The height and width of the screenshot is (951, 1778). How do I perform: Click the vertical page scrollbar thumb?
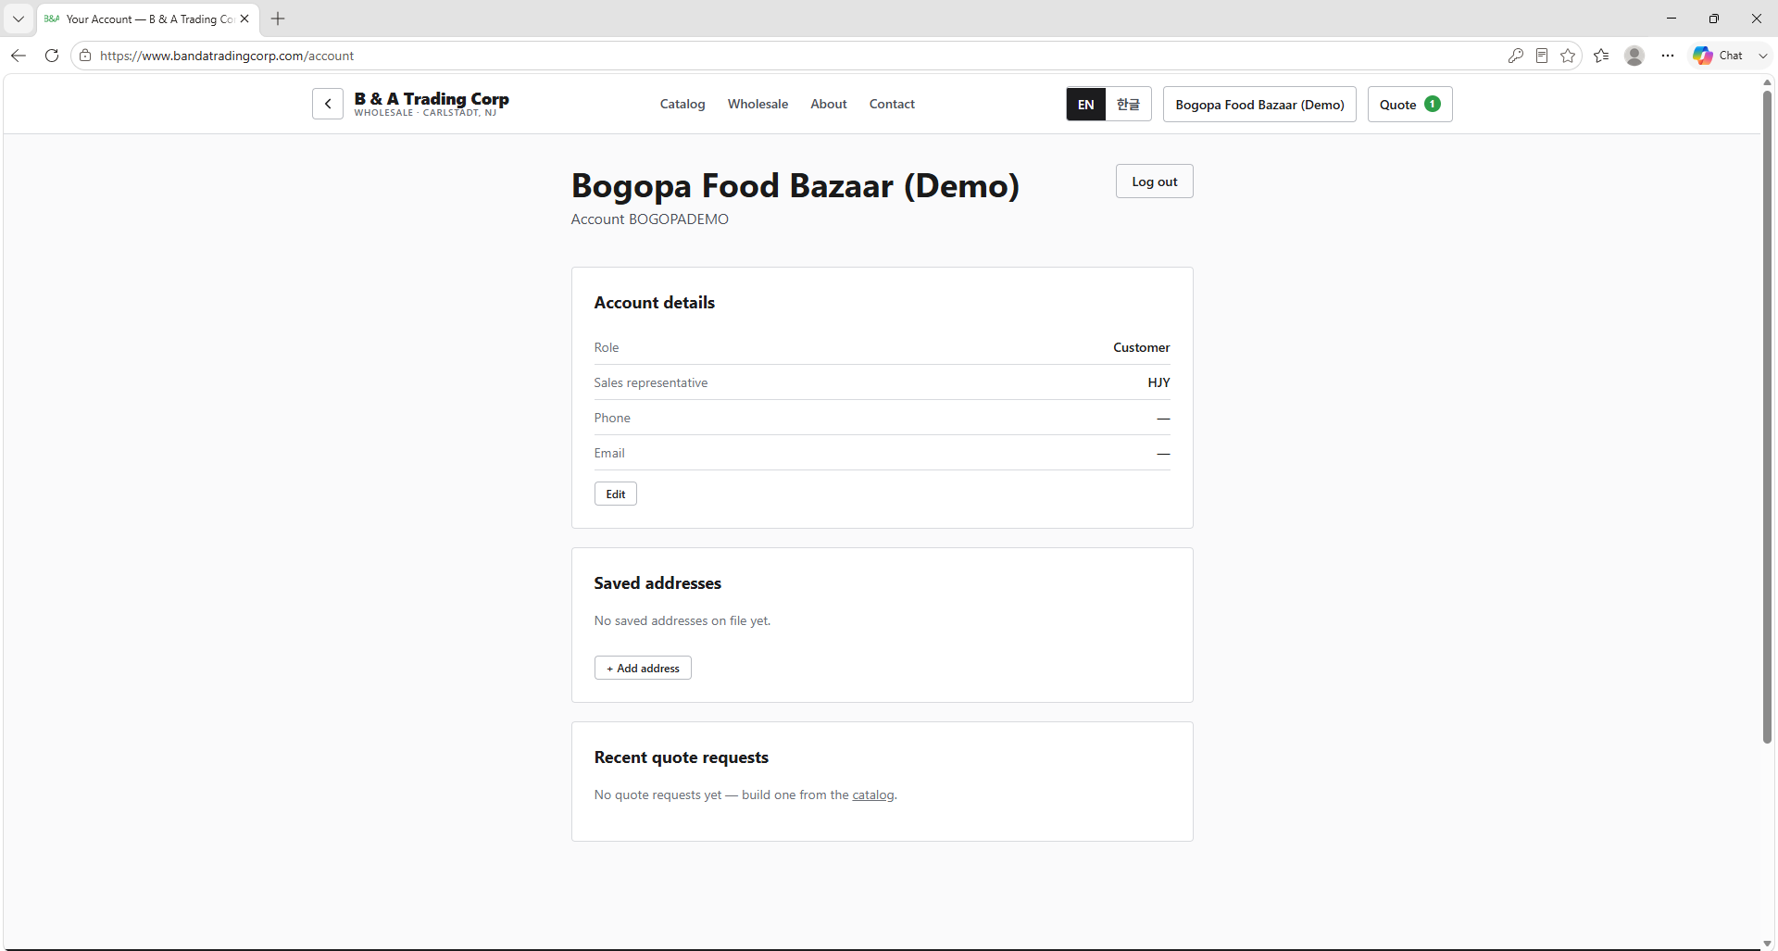point(1767,417)
